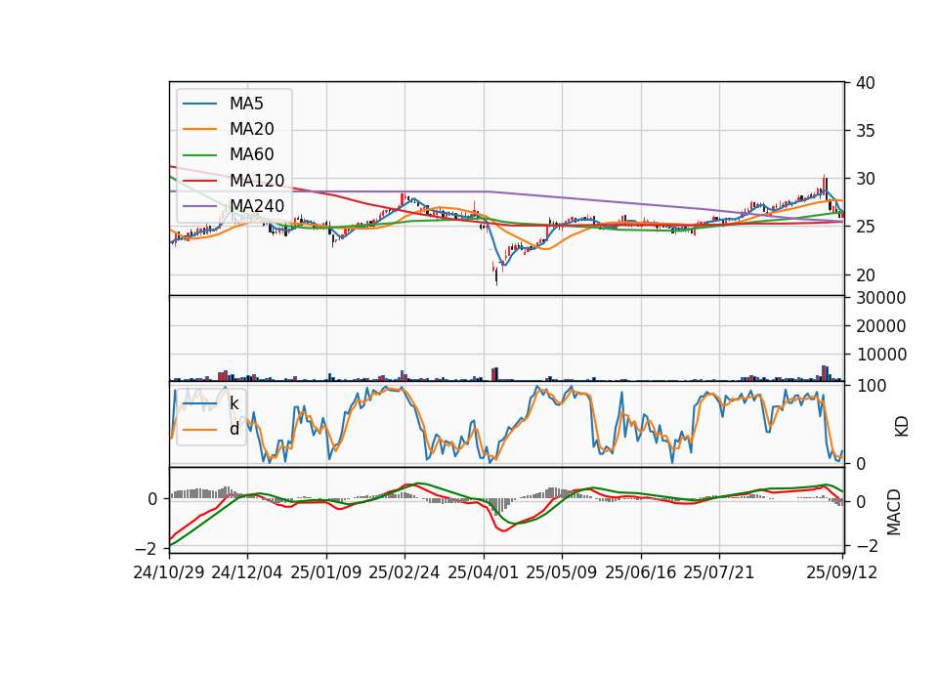Click the MA60 legend label
The width and height of the screenshot is (938, 674).
coord(251,155)
